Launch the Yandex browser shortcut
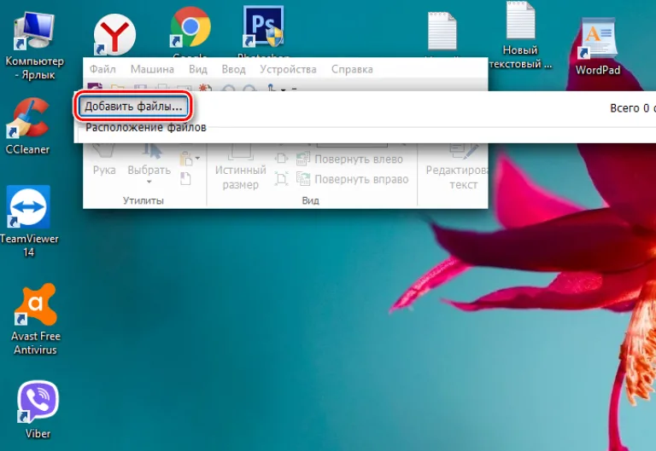Screen dimensions: 656x451 tap(114, 35)
